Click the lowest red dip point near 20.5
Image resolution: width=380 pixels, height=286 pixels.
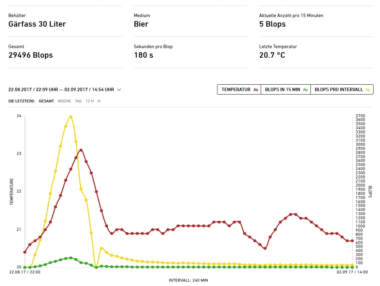pos(265,248)
